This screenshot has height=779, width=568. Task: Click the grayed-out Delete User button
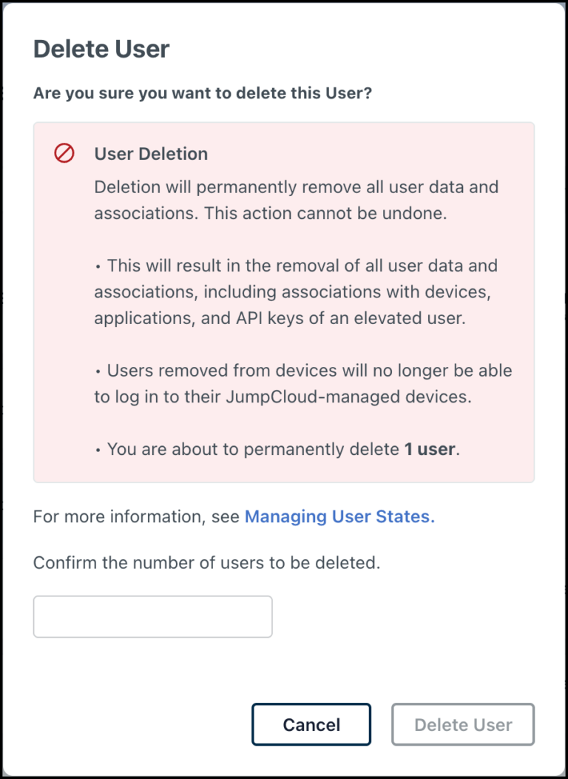462,724
